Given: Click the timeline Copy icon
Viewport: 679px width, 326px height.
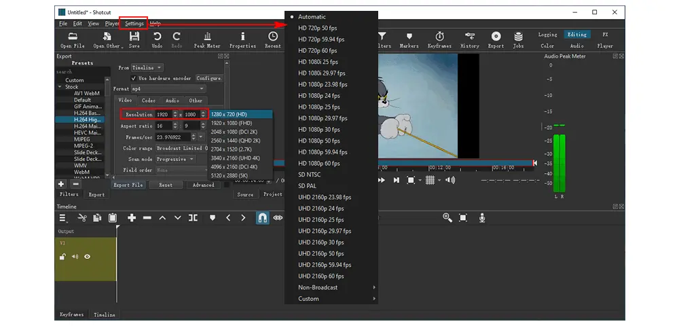Looking at the screenshot, I should [97, 218].
